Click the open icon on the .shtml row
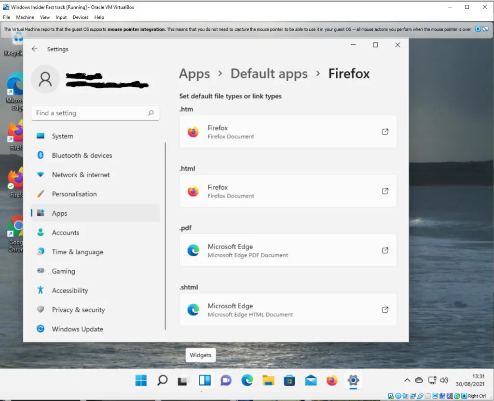This screenshot has height=401, width=494. point(385,310)
